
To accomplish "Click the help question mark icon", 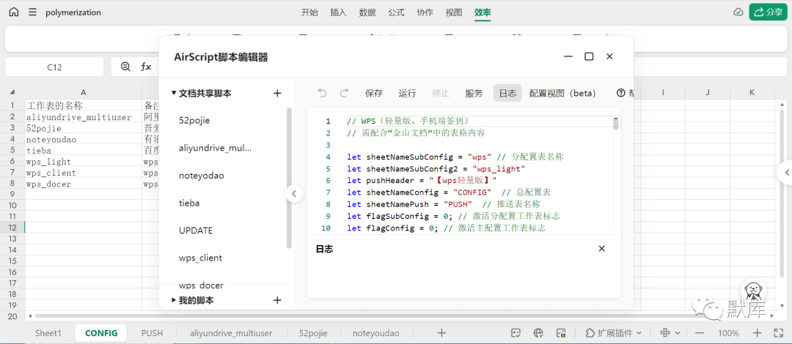I will click(x=621, y=93).
